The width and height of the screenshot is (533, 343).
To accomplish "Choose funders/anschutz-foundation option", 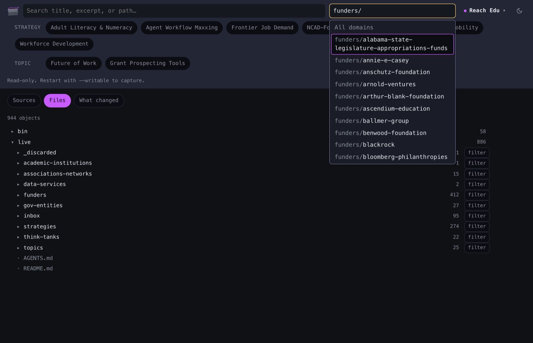I will coord(392,72).
